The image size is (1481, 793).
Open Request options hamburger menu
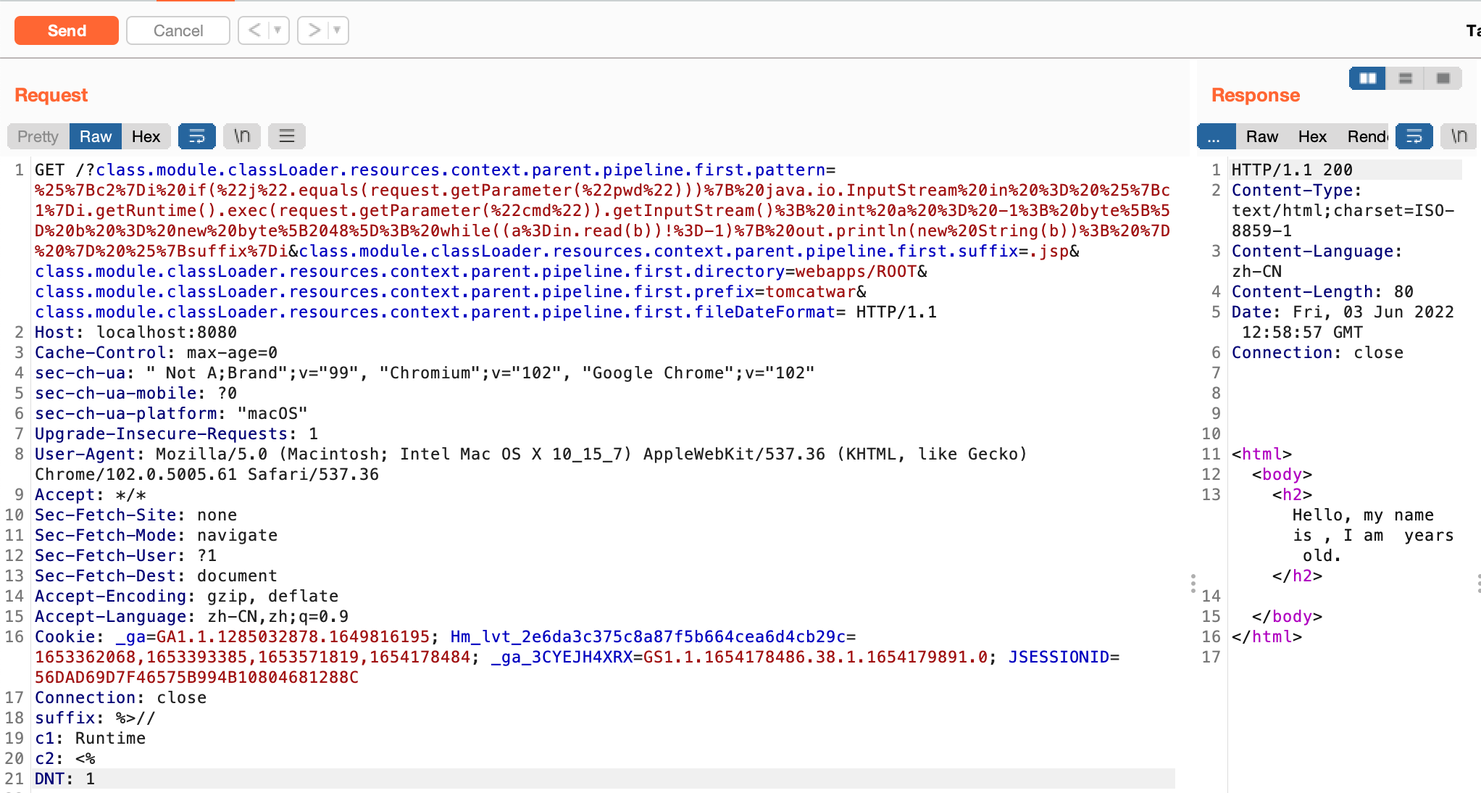pos(287,136)
